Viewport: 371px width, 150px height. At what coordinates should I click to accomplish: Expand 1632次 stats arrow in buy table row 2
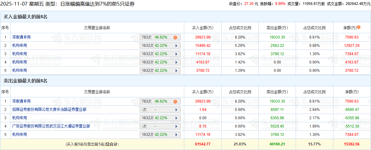[x=176, y=46]
